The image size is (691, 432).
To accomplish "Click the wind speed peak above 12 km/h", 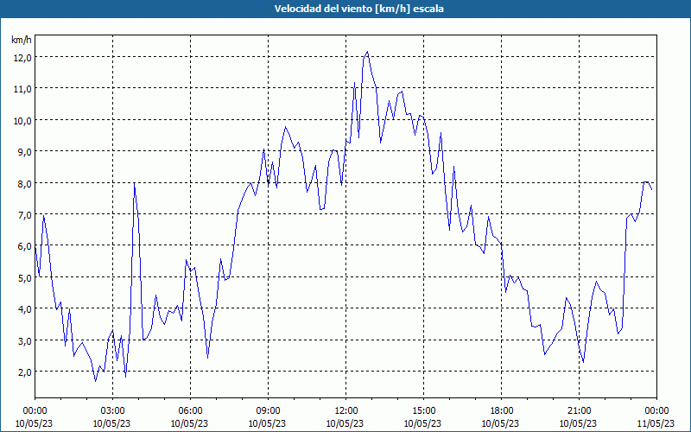I will pos(367,52).
